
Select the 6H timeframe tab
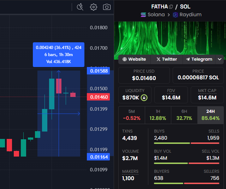(x=184, y=115)
